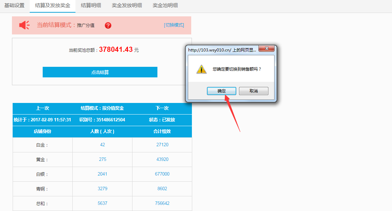Open the 基础设置 tab
392x211 pixels.
[14, 5]
